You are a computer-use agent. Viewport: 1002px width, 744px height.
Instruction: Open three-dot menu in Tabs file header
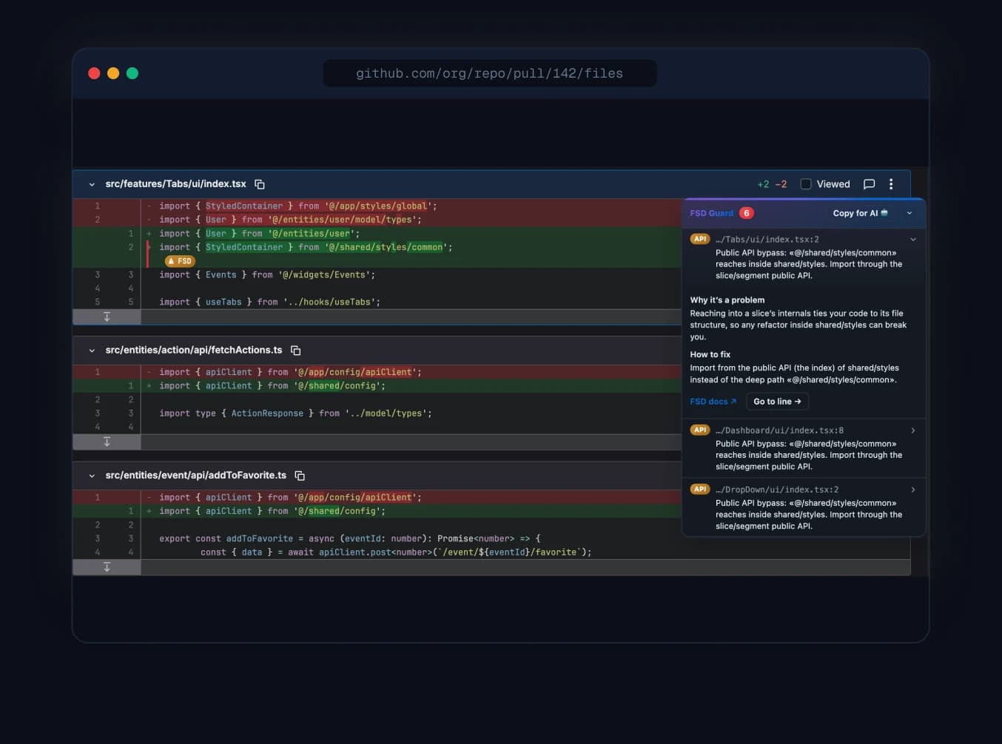tap(891, 184)
